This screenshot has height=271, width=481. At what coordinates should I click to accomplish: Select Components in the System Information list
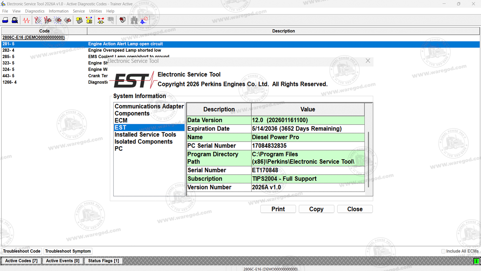pyautogui.click(x=149, y=113)
